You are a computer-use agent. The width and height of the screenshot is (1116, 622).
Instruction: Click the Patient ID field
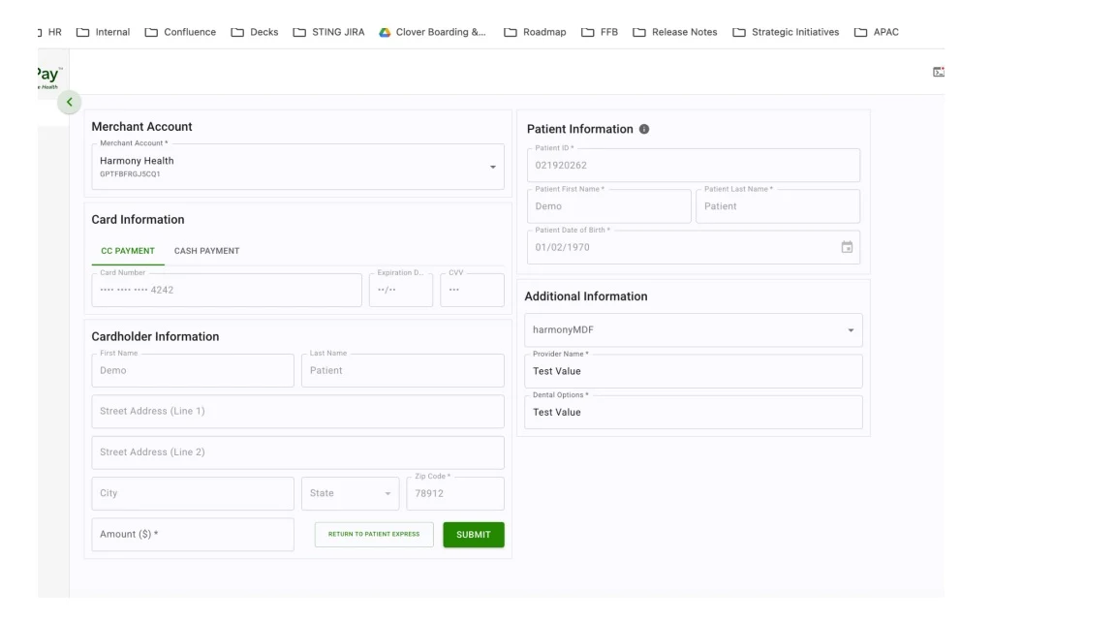[x=694, y=165]
